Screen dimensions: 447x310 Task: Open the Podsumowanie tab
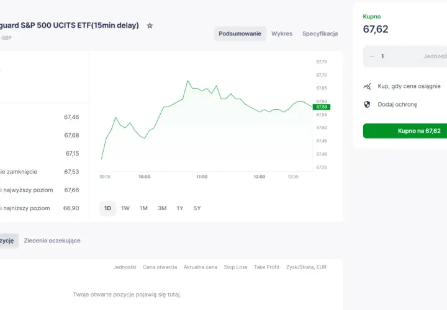pos(240,33)
